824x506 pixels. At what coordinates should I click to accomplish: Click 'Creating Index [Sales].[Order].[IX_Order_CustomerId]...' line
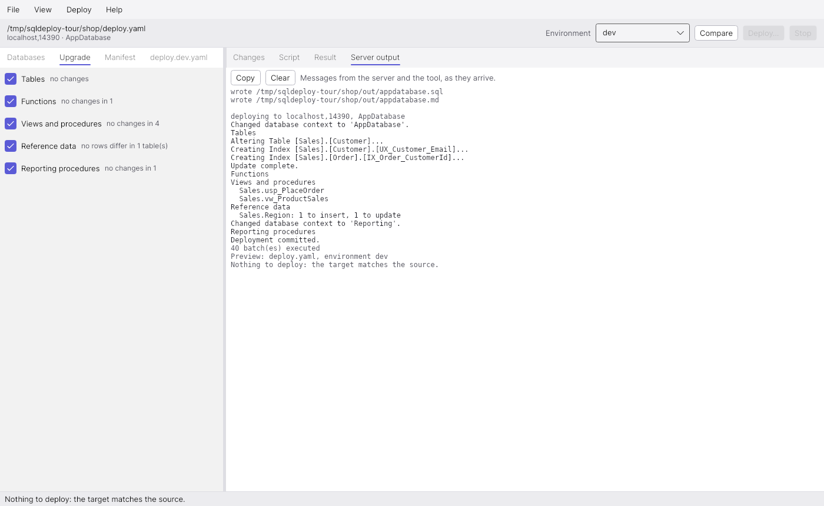tap(347, 158)
